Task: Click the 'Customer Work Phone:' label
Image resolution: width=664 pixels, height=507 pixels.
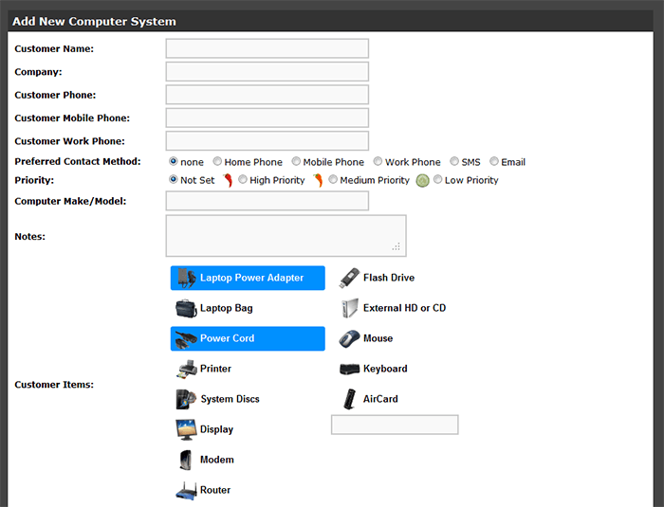Action: pyautogui.click(x=69, y=141)
